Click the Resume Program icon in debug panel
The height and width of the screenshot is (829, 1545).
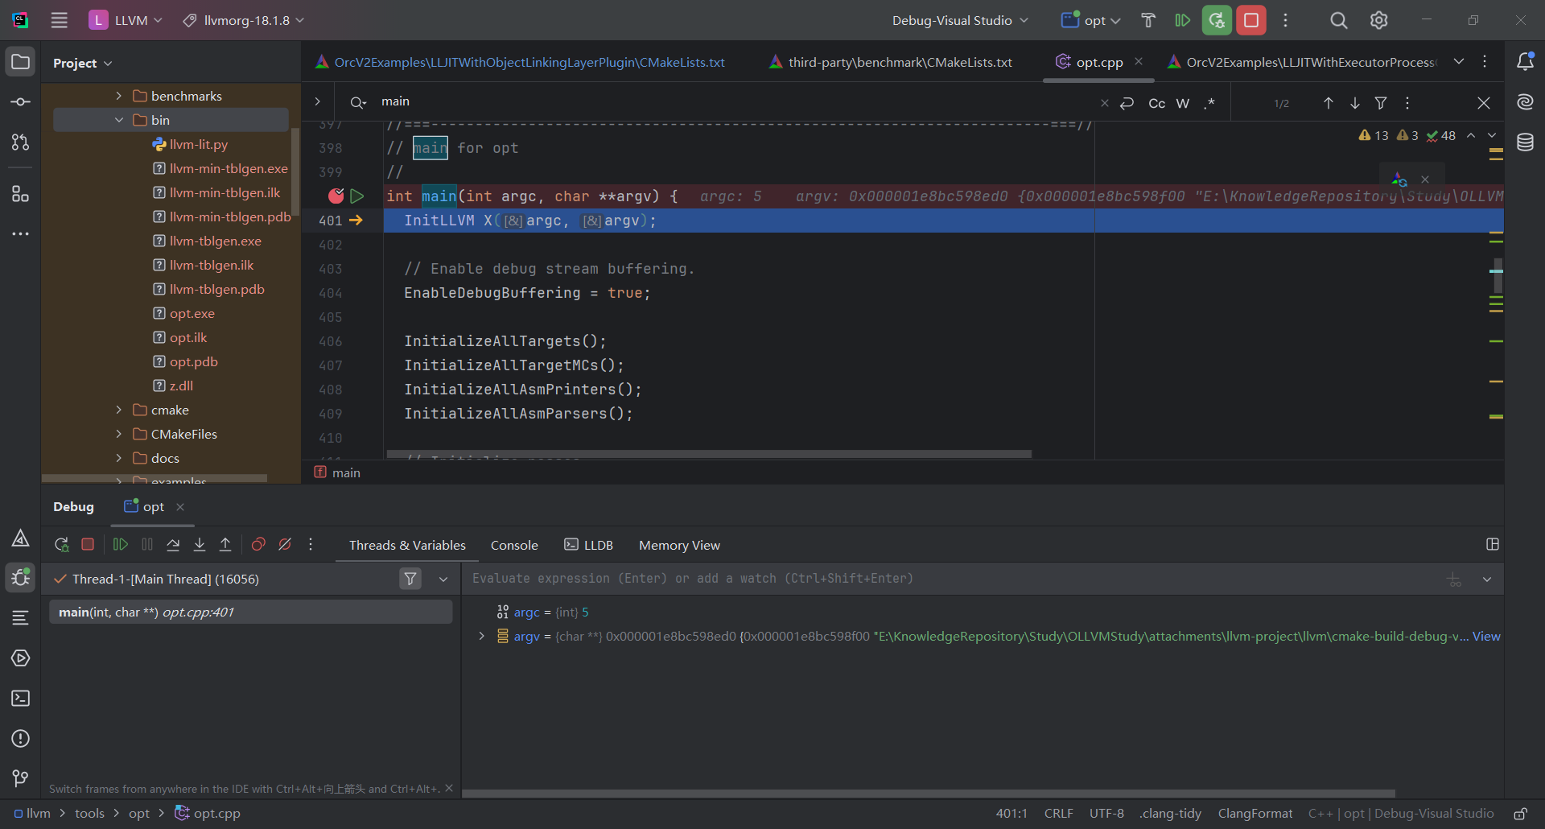point(121,545)
